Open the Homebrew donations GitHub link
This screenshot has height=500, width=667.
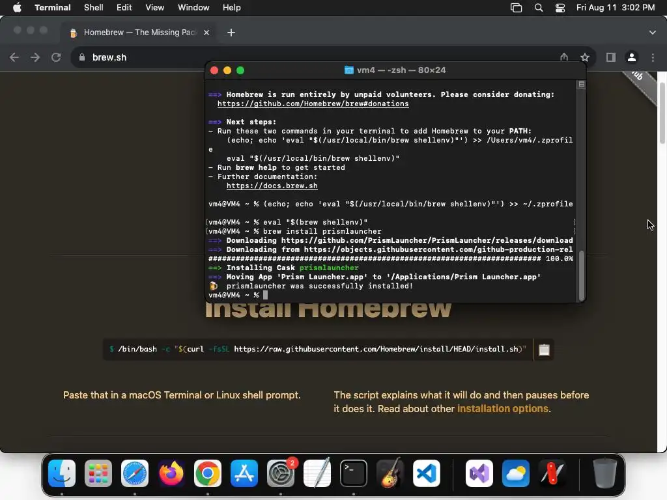point(313,104)
